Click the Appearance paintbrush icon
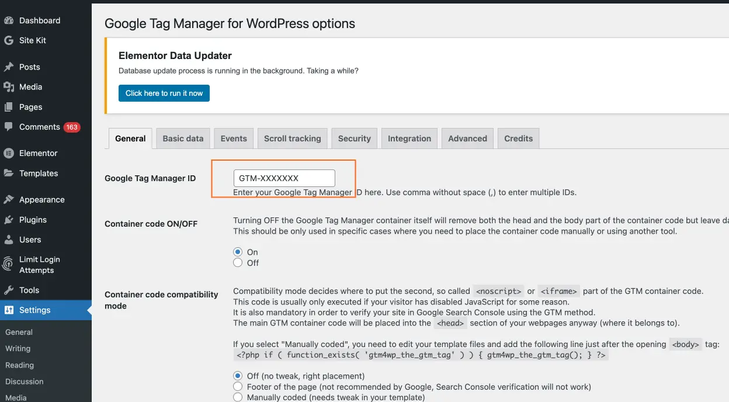 click(9, 199)
